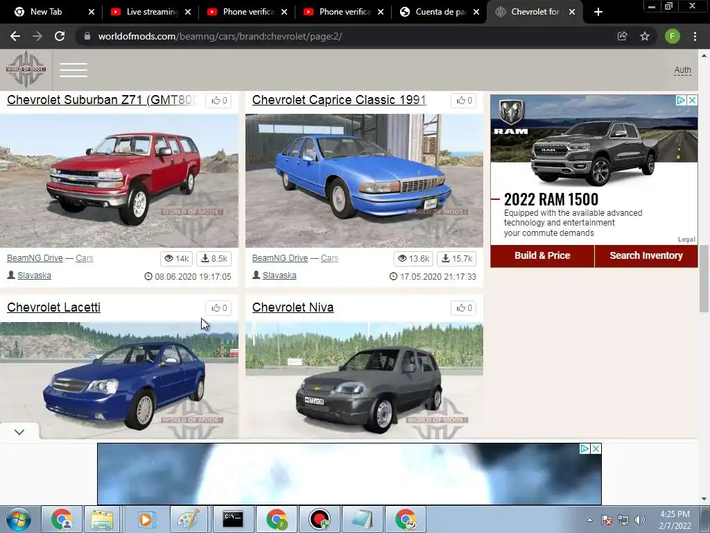Click BeamNG Drive link under Suburban
The width and height of the screenshot is (710, 533).
(35, 258)
